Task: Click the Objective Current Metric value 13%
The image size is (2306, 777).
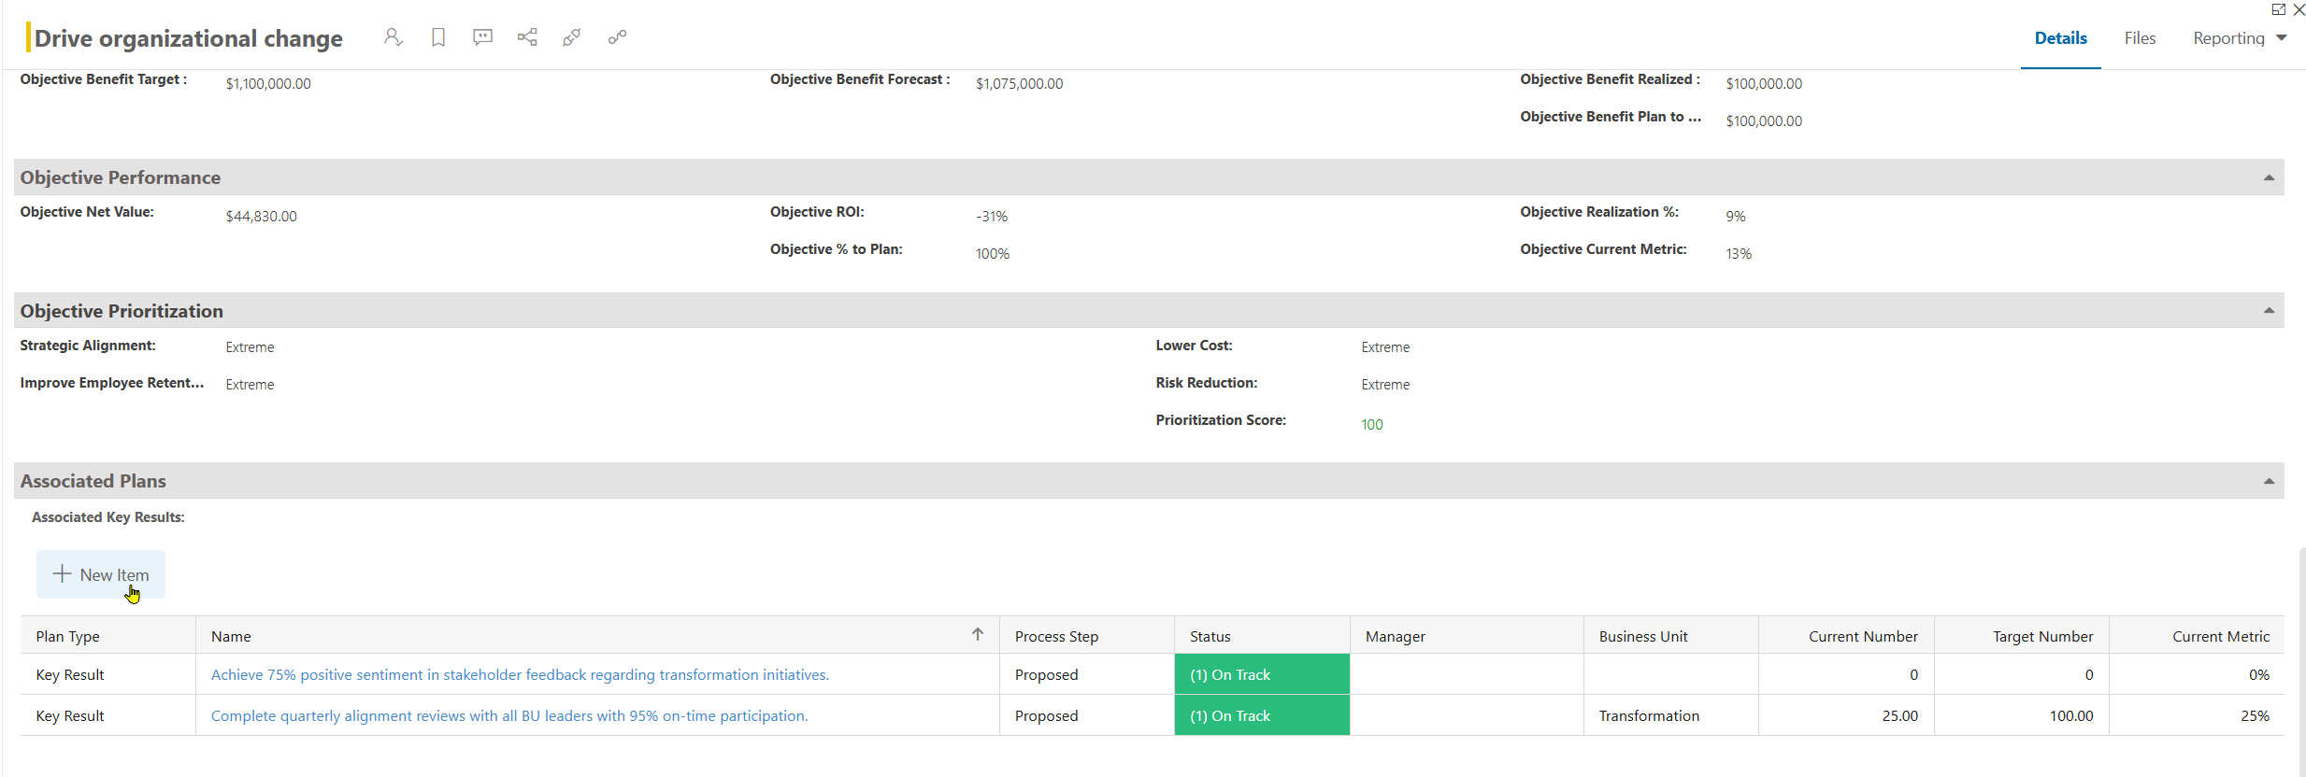Action: pyautogui.click(x=1738, y=253)
